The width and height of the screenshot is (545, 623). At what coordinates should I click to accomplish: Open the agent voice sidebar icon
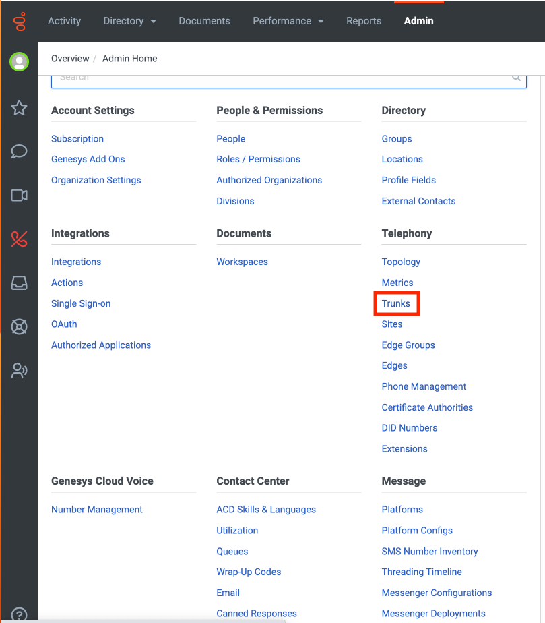point(19,370)
